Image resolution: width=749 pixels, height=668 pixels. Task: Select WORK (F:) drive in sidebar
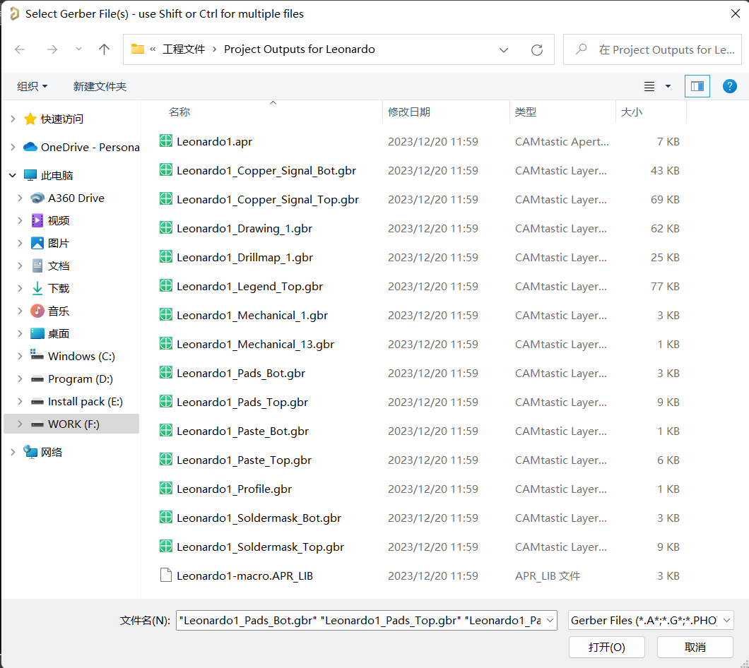click(73, 424)
